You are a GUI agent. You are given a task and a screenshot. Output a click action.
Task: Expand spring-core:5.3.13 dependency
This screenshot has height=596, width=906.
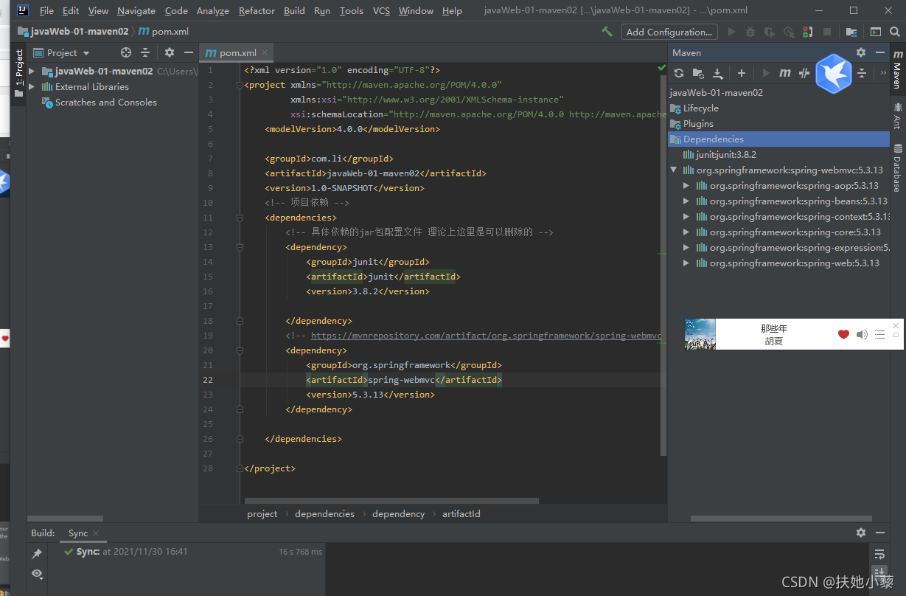click(686, 232)
